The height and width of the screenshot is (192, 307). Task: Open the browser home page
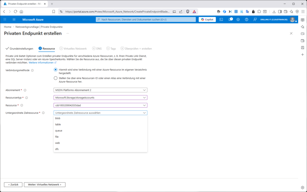[21, 12]
